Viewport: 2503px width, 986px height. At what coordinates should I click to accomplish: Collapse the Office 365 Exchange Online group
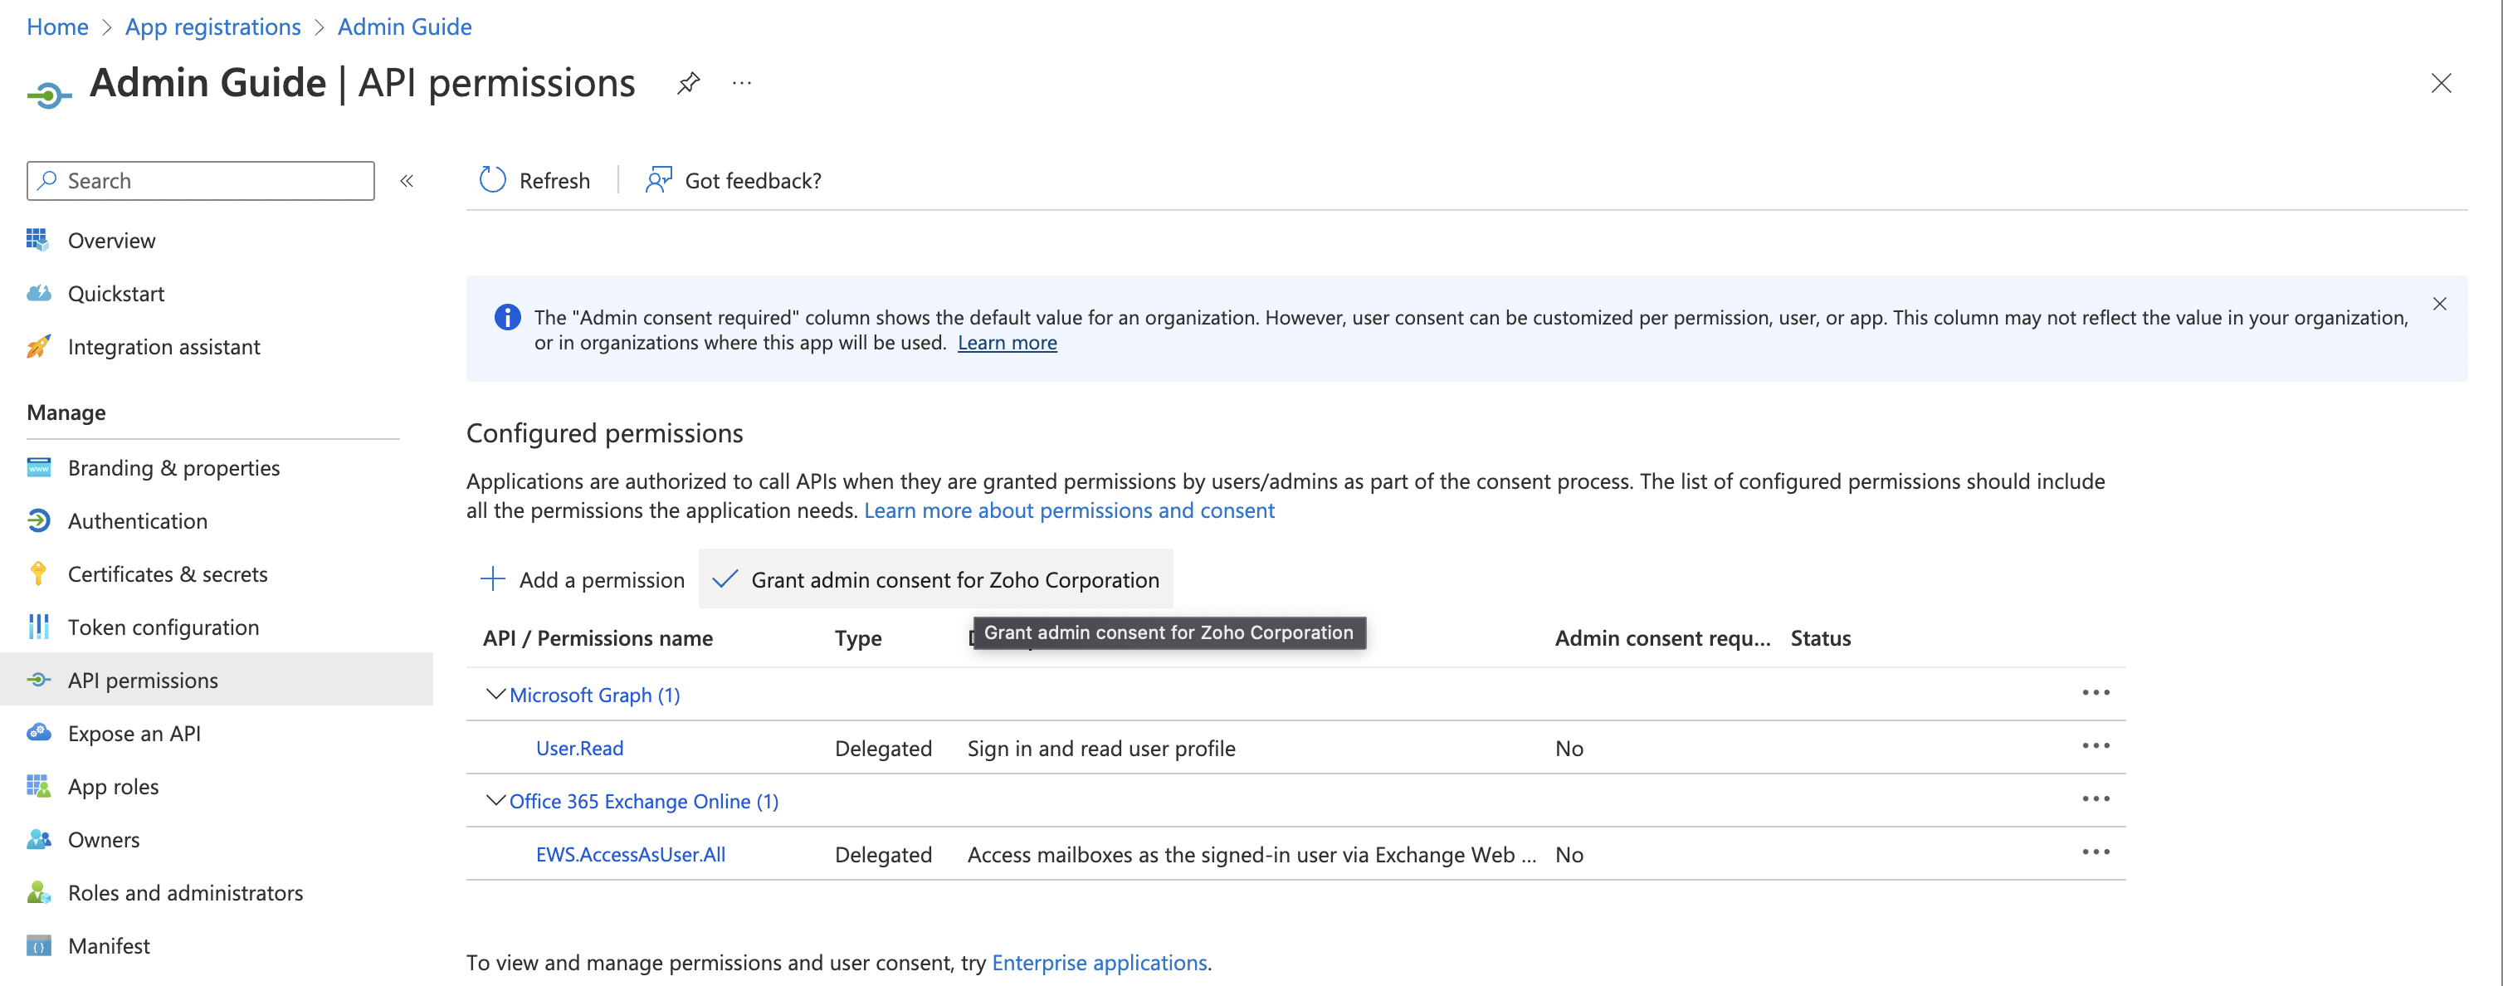495,800
